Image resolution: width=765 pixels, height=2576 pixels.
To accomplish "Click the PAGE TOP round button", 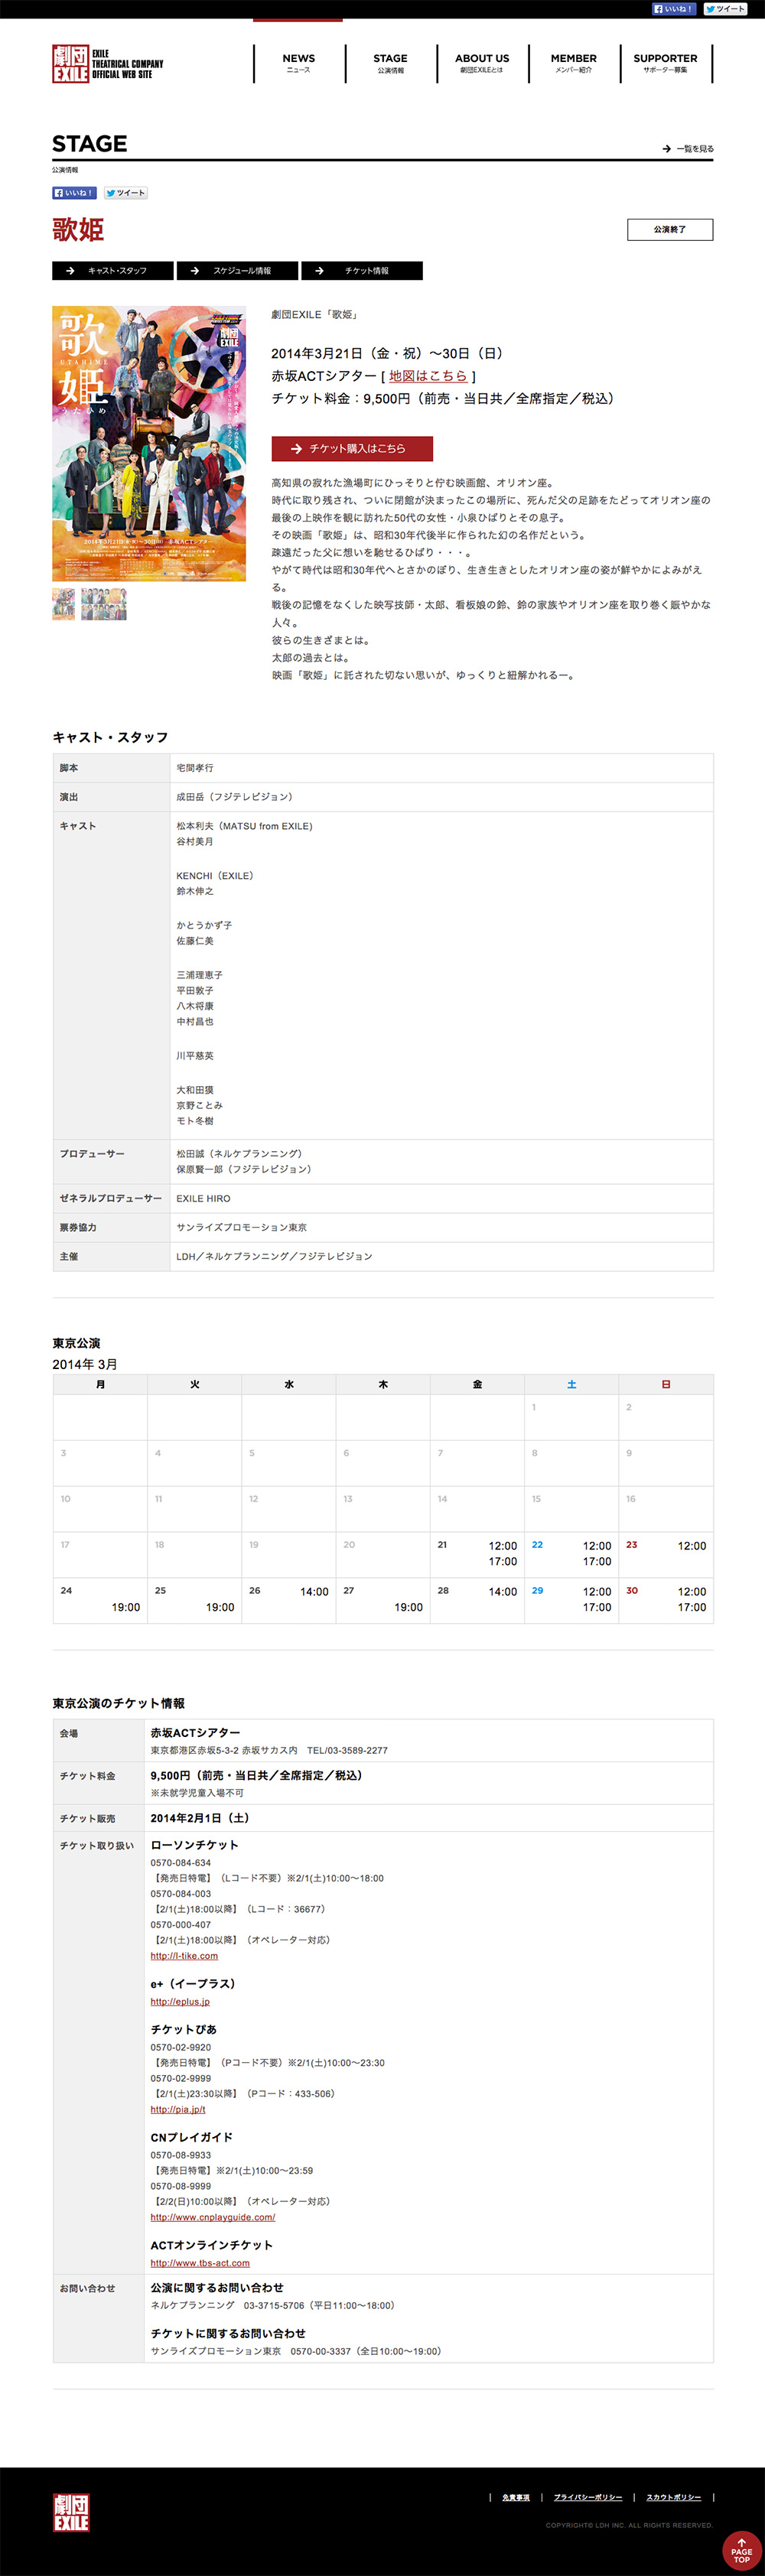I will click(741, 2551).
